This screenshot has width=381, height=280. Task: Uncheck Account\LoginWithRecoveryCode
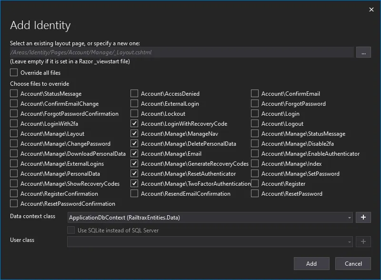[x=134, y=123]
